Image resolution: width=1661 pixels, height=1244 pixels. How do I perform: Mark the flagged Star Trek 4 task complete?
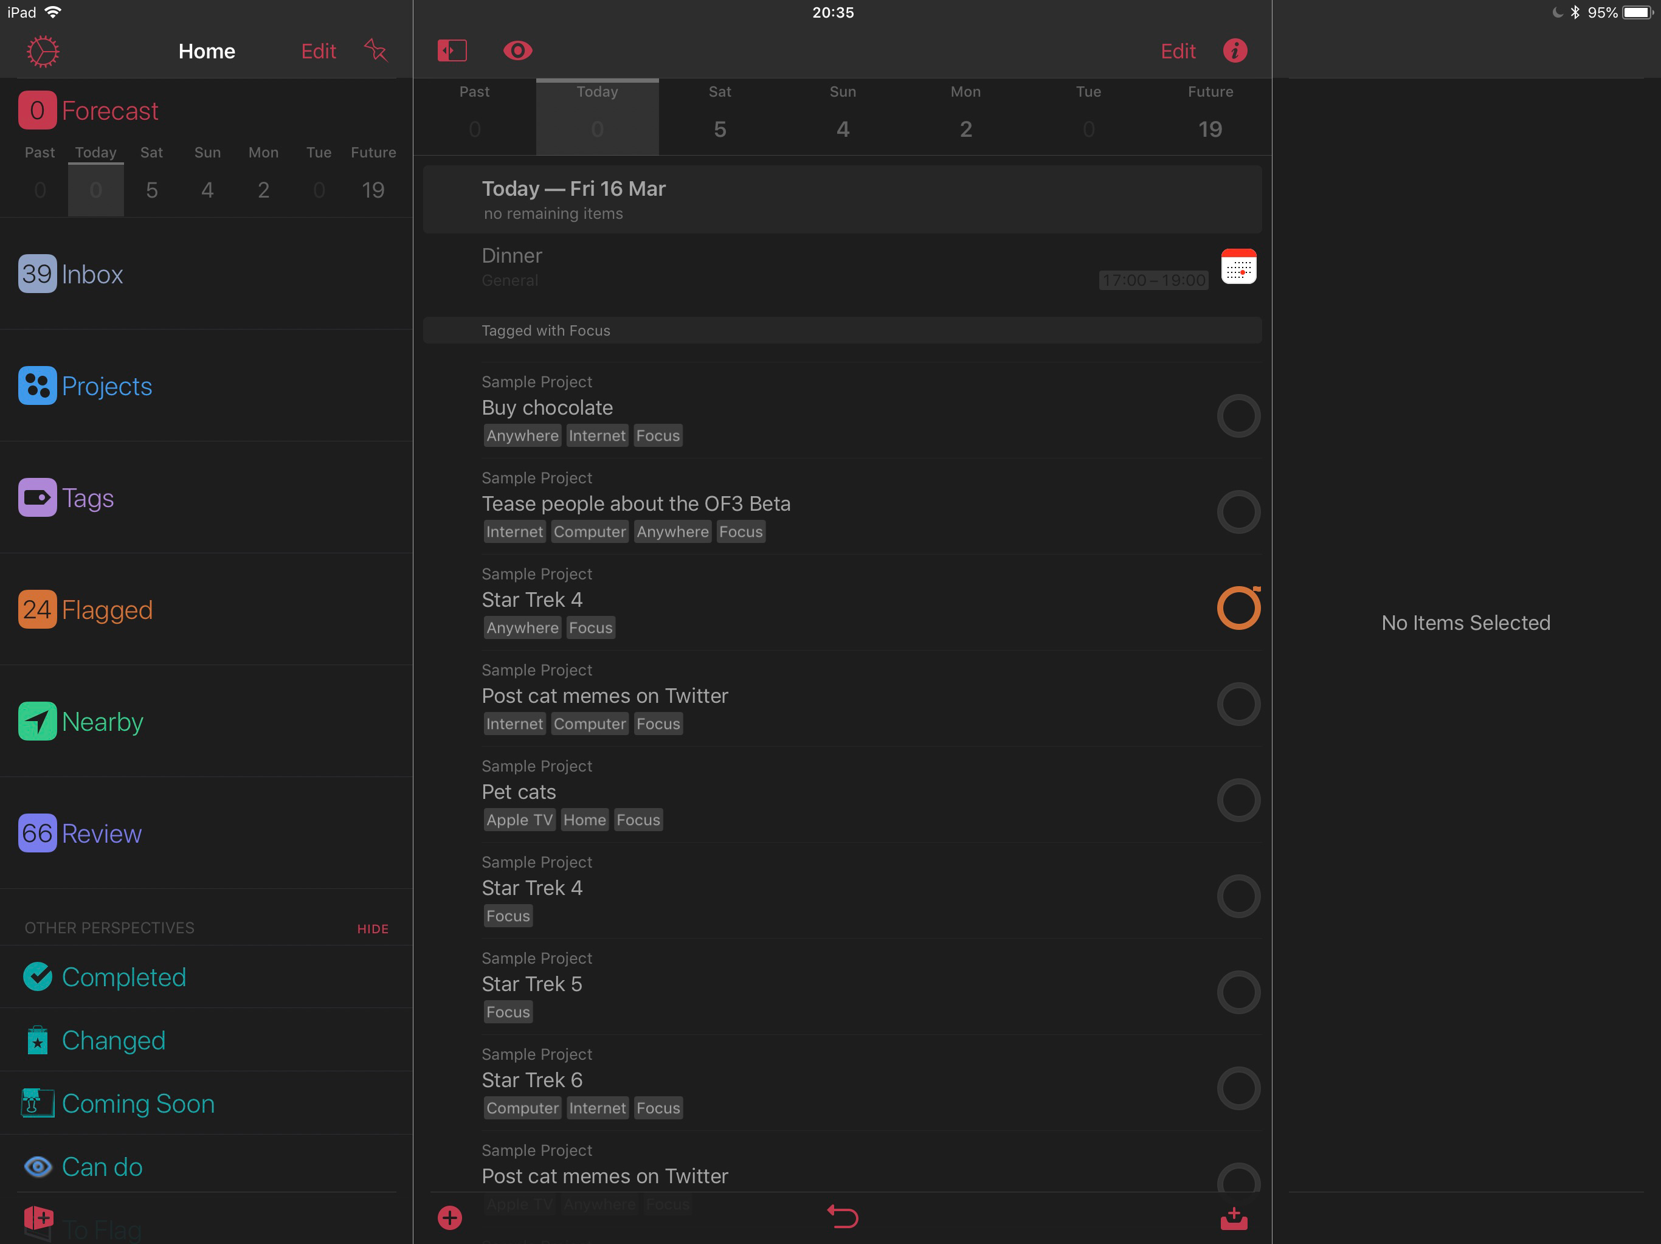point(1238,608)
